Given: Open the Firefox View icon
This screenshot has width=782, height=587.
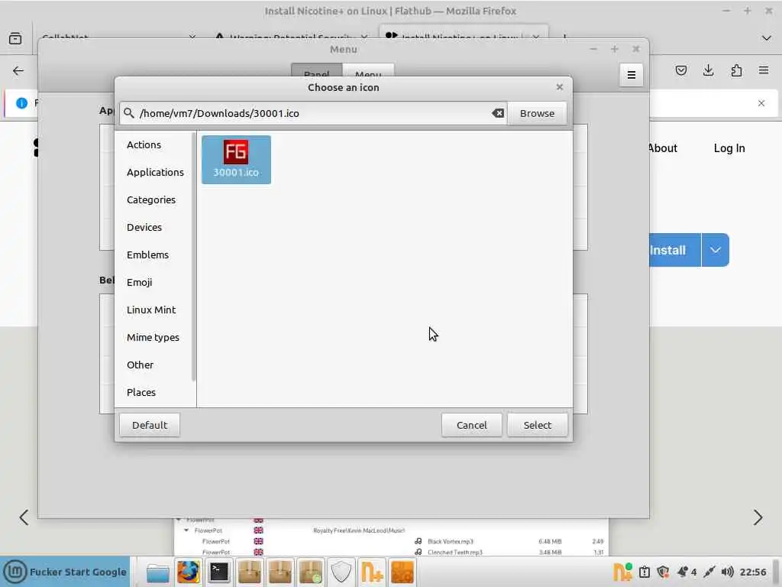Looking at the screenshot, I should click(x=15, y=38).
